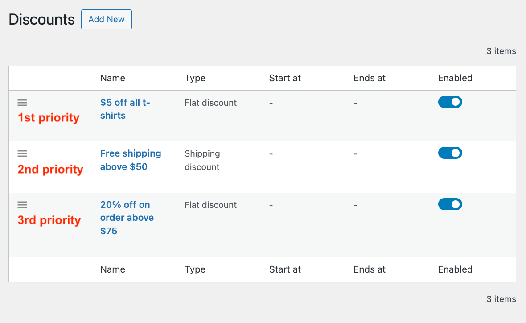Click the top Enabled column header
The height and width of the screenshot is (323, 526).
[x=455, y=78]
